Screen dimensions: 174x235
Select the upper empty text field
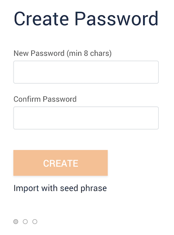pyautogui.click(x=86, y=72)
